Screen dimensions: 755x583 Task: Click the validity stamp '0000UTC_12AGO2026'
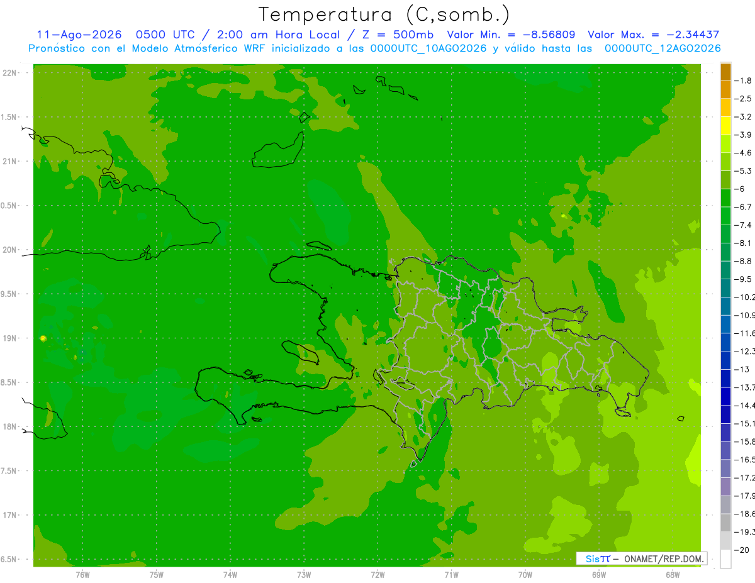(663, 48)
